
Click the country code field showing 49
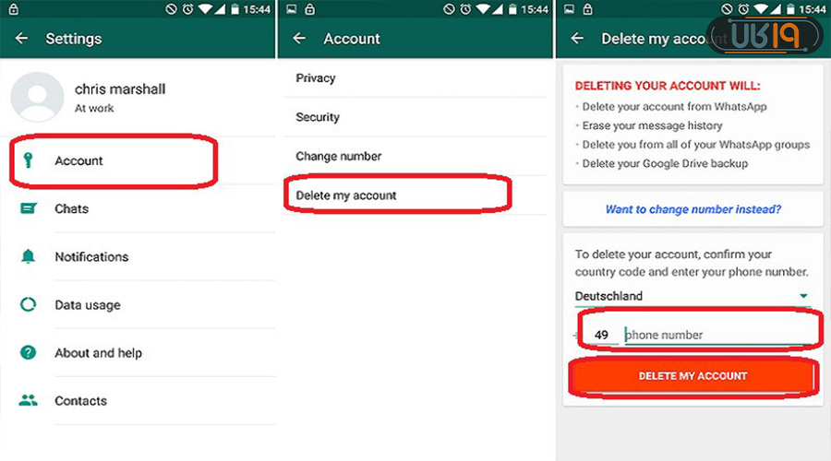click(601, 335)
